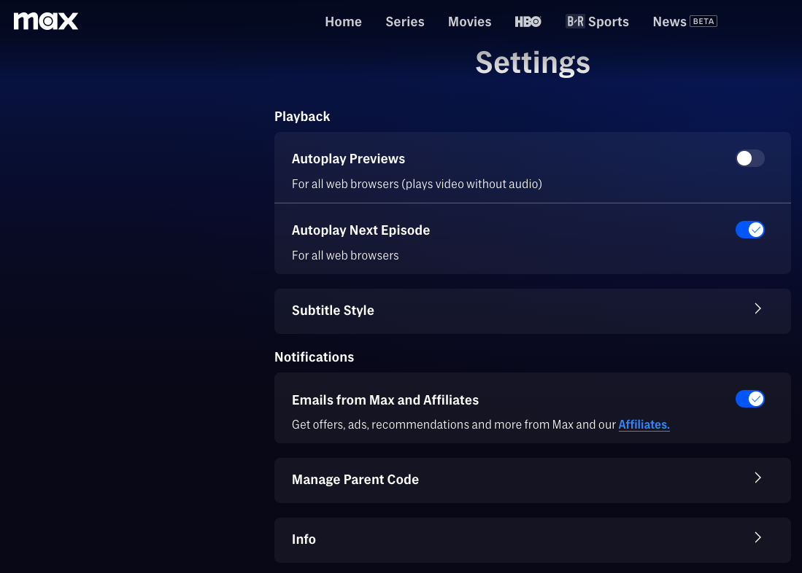Click the chevron next to Subtitle Style
This screenshot has width=802, height=573.
(757, 308)
